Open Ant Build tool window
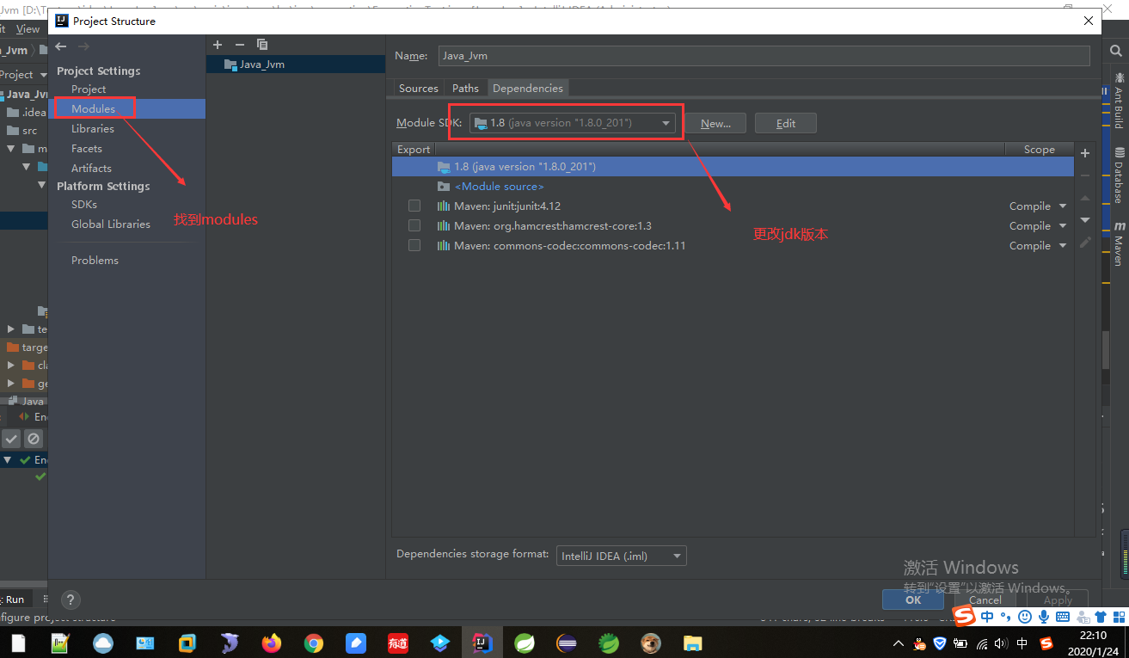This screenshot has height=658, width=1129. (1119, 101)
